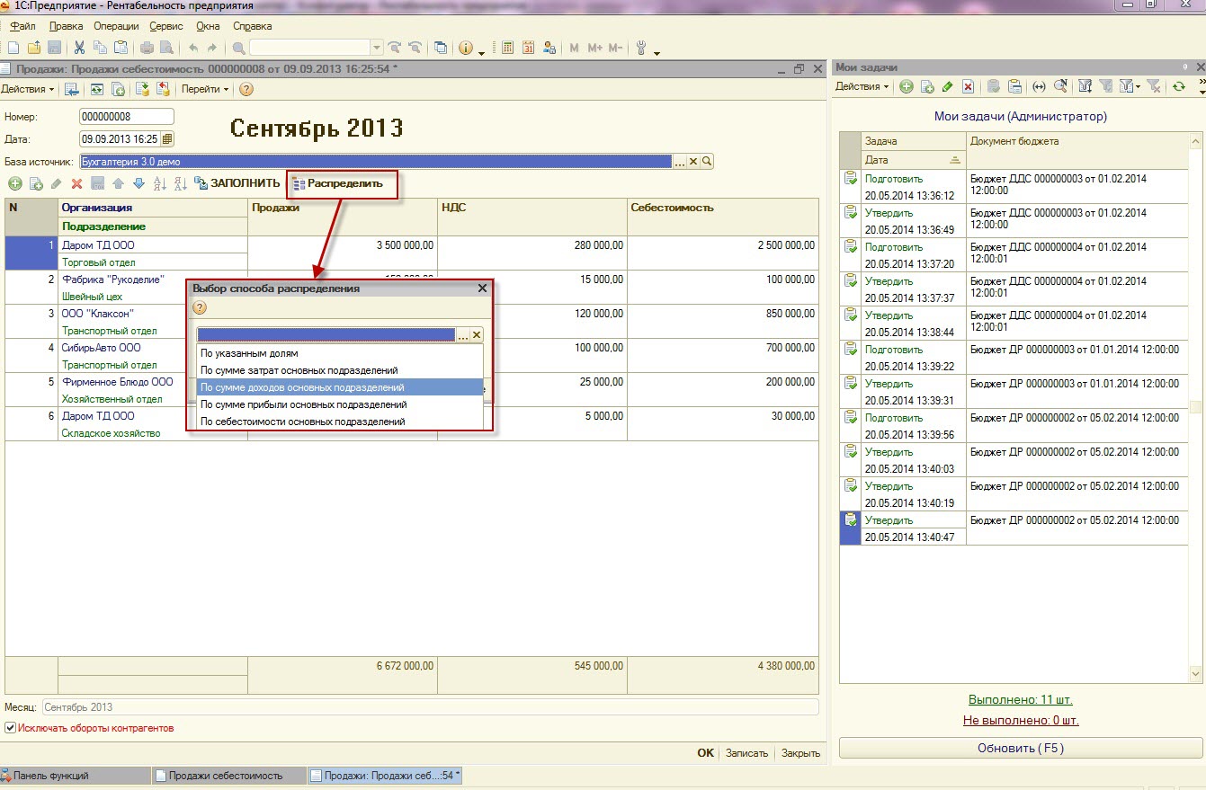
Task: Click search by number icon in Мои задачи
Action: pyautogui.click(x=1061, y=86)
